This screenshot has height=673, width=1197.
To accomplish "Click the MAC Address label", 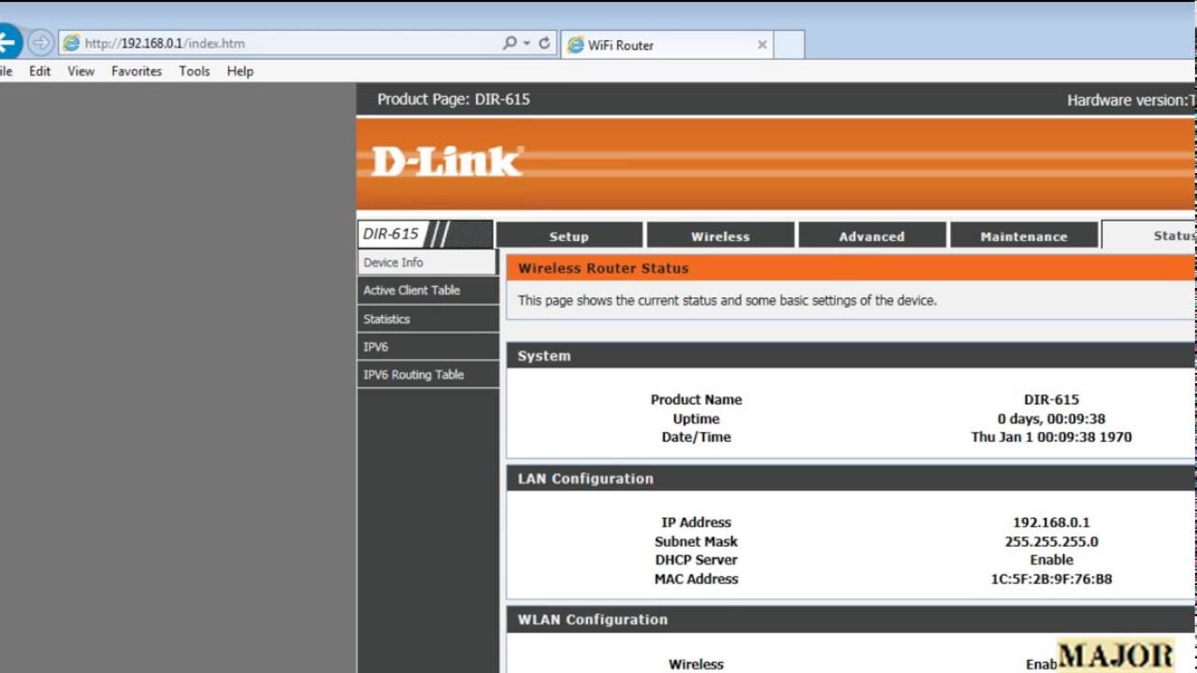I will [x=696, y=579].
